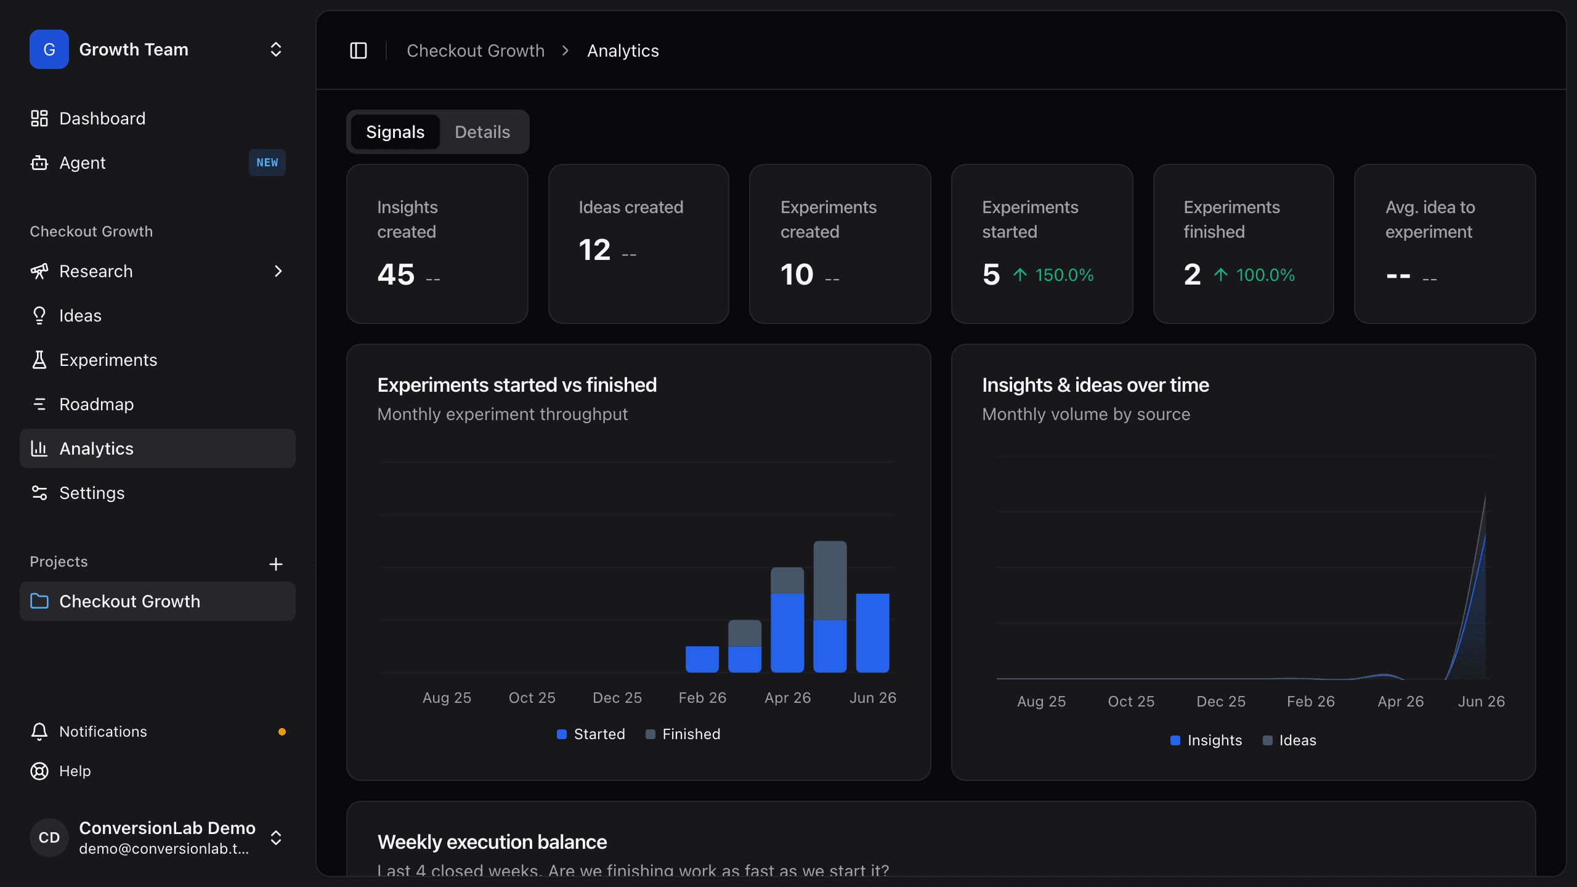Click ConversionLab Demo account name

(x=167, y=828)
